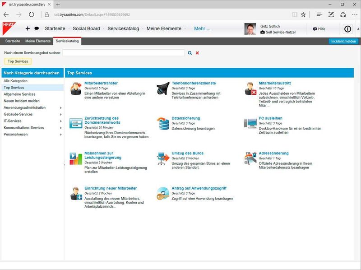Click the plus icon for new item
The height and width of the screenshot is (270, 361).
28,28
